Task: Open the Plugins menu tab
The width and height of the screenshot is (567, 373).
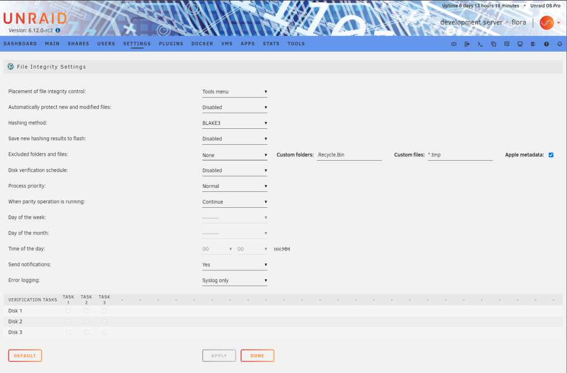Action: [171, 44]
